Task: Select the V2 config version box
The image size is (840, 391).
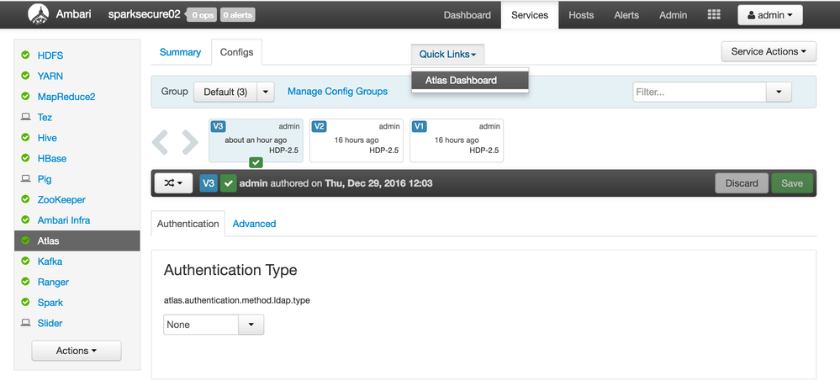Action: [x=356, y=140]
